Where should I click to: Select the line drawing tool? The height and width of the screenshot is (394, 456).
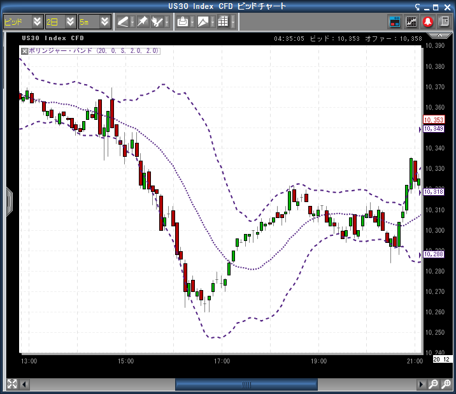(123, 22)
